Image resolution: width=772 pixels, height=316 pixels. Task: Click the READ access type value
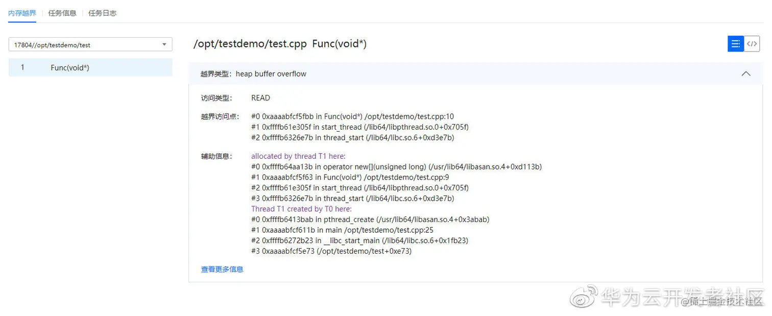pyautogui.click(x=260, y=98)
